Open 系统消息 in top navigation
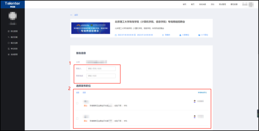 (203, 5)
